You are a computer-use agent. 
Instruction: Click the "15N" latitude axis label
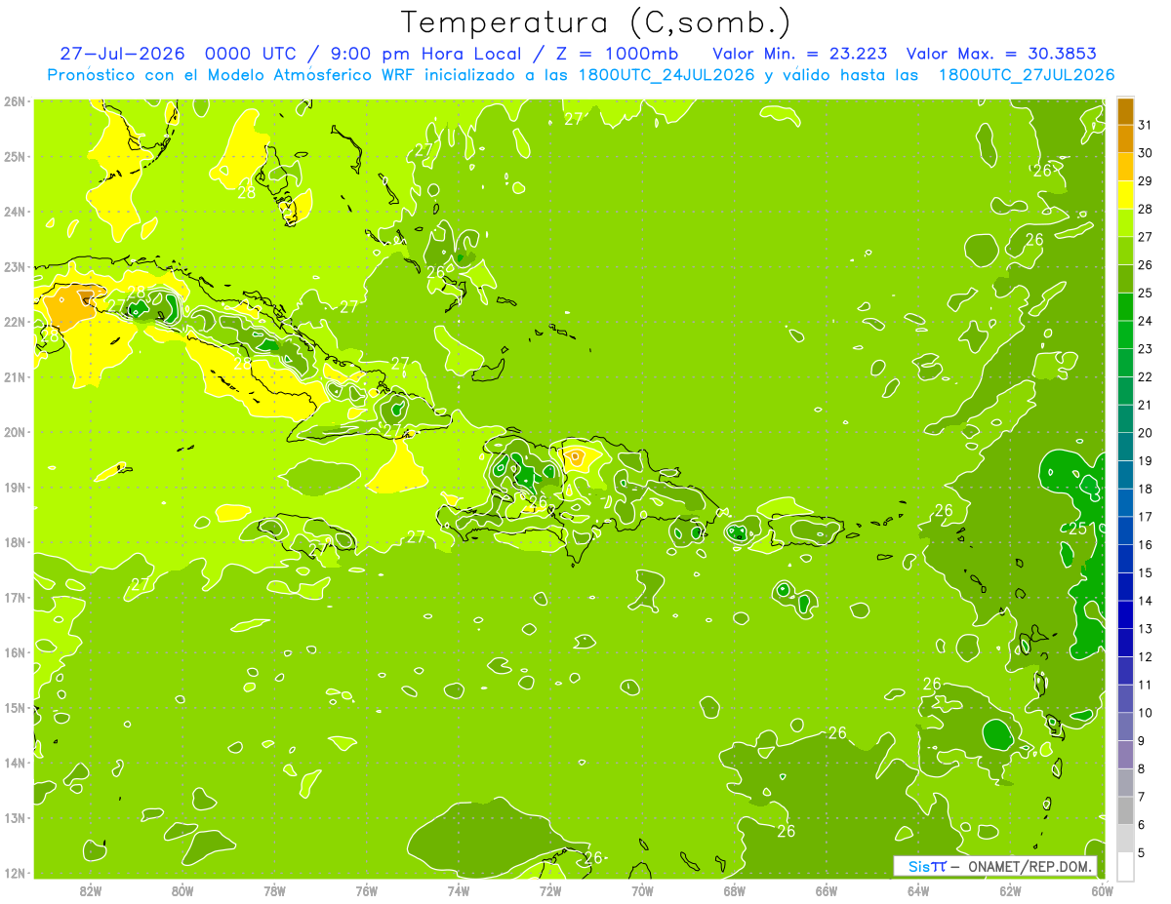point(15,707)
